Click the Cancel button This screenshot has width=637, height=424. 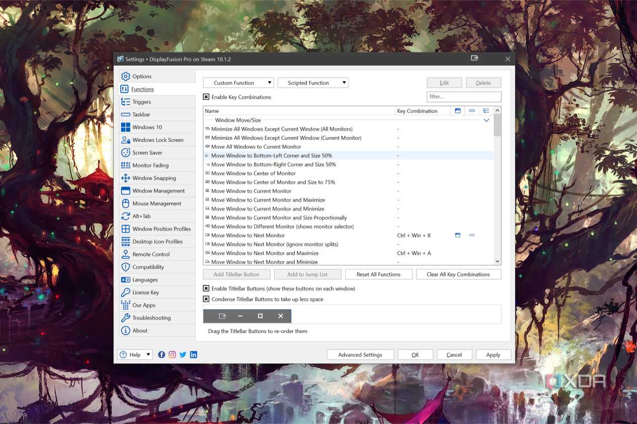(x=454, y=355)
